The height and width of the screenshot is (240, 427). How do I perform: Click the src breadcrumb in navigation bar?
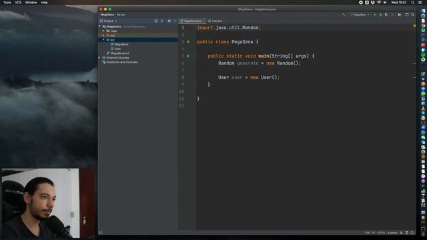click(121, 15)
